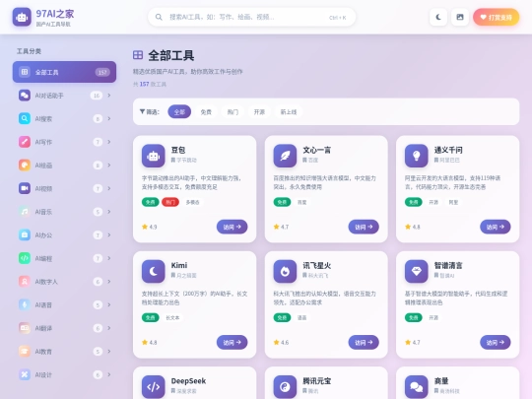
Task: Select the 开源 filter chip
Action: pos(259,111)
